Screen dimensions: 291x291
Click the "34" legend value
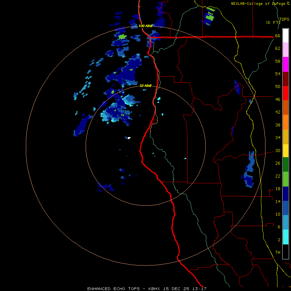tap(278, 137)
